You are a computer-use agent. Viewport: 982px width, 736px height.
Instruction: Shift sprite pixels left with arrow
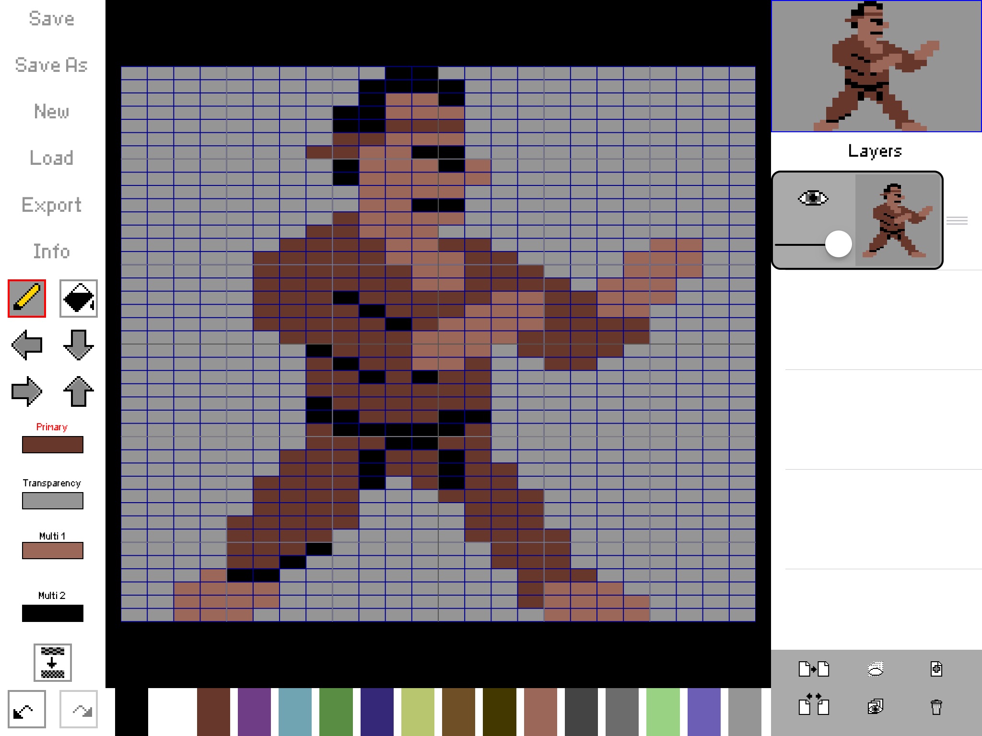[x=27, y=345]
